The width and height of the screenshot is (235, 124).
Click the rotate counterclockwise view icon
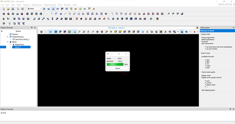coord(143,32)
